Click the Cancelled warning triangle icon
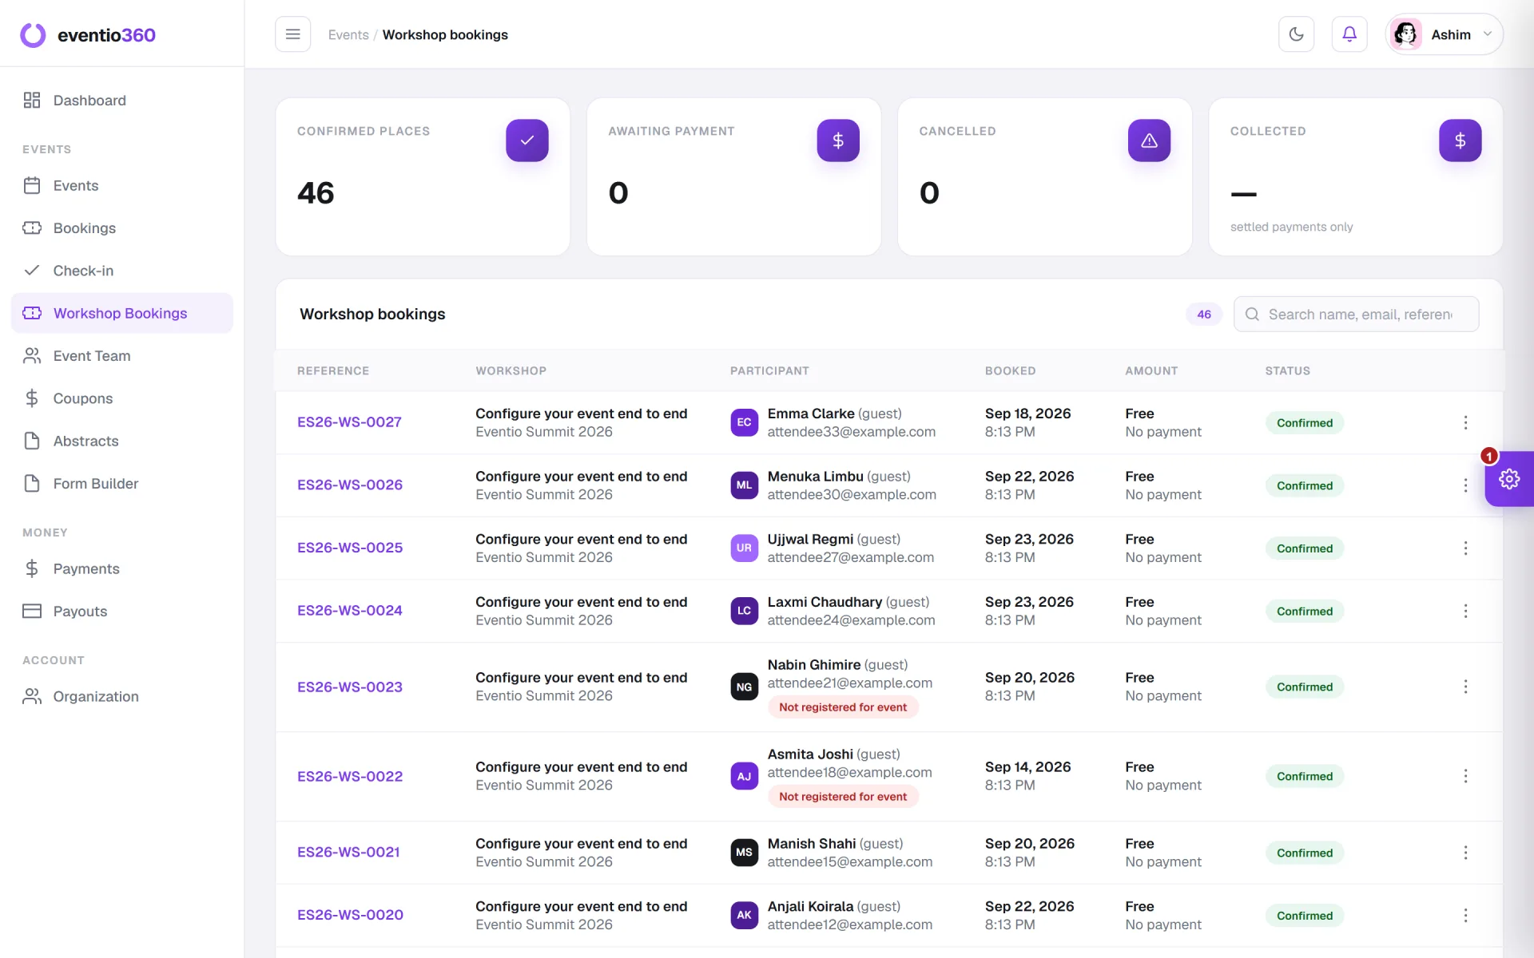 1149,141
